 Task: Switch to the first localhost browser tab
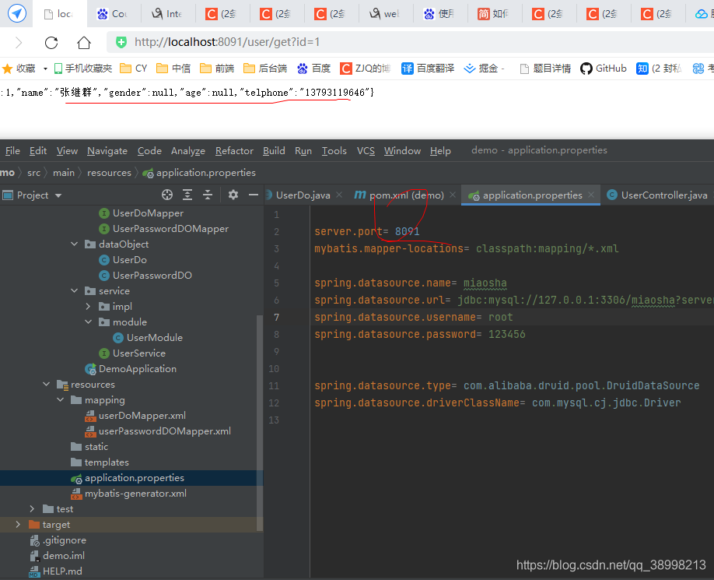[x=59, y=14]
